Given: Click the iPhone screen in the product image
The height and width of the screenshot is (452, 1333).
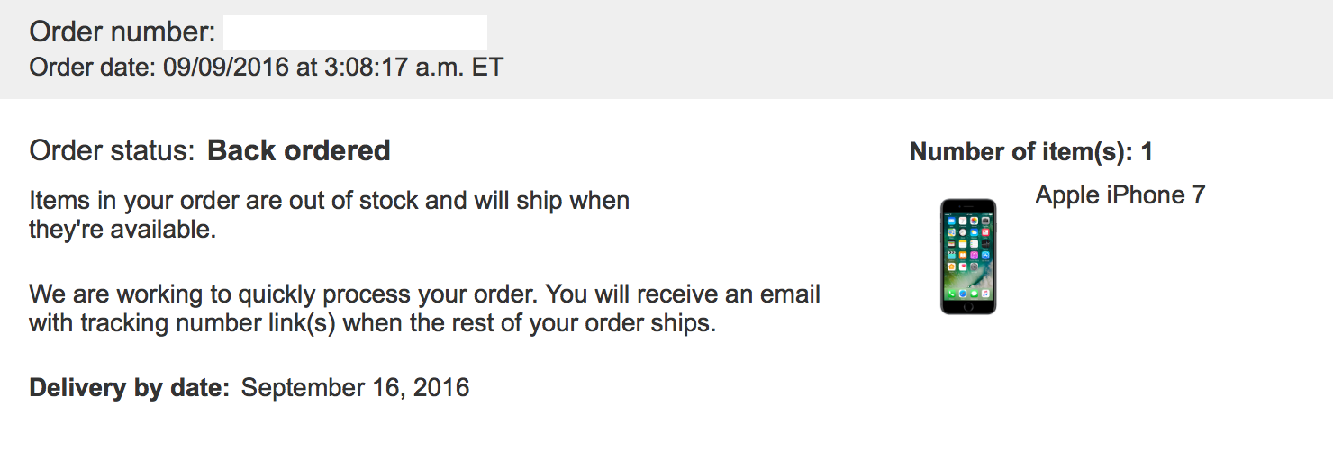Looking at the screenshot, I should [968, 256].
